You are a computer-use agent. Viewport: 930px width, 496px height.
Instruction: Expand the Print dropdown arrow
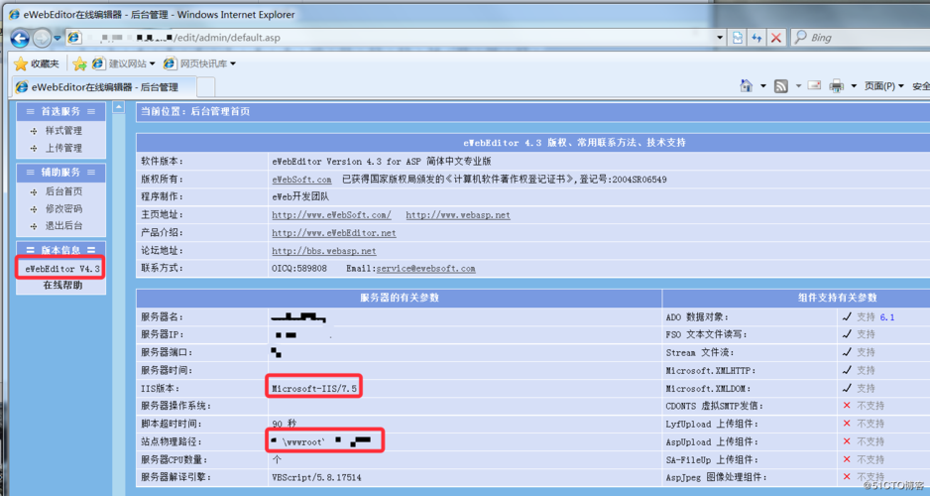854,86
